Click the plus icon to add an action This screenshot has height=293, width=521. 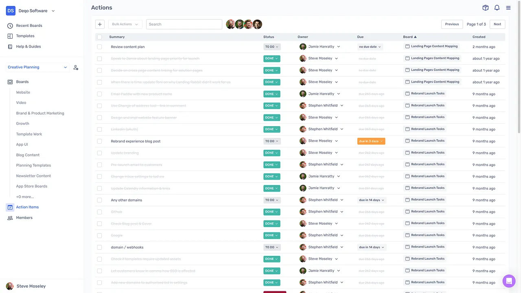click(100, 24)
